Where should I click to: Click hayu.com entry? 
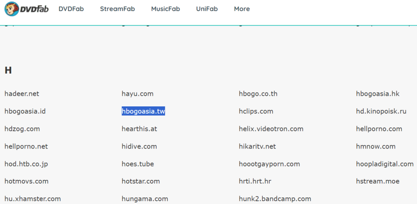pos(138,94)
